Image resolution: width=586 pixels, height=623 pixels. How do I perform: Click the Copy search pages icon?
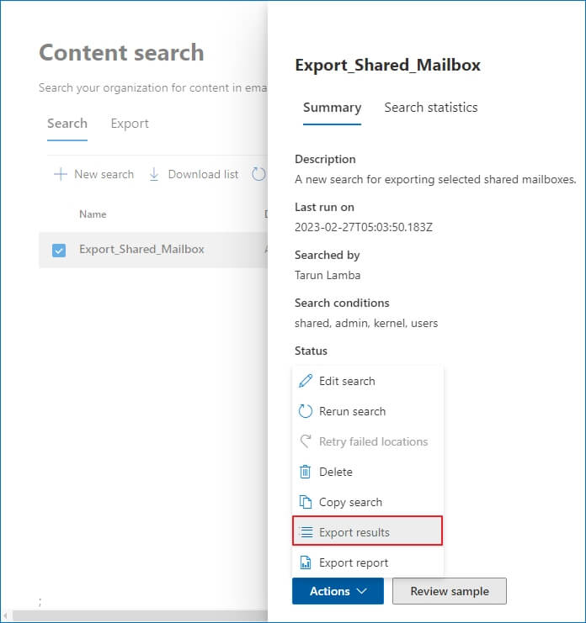click(x=306, y=502)
